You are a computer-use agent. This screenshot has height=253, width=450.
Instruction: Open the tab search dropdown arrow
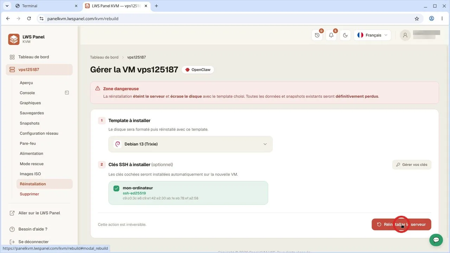[x=7, y=6]
